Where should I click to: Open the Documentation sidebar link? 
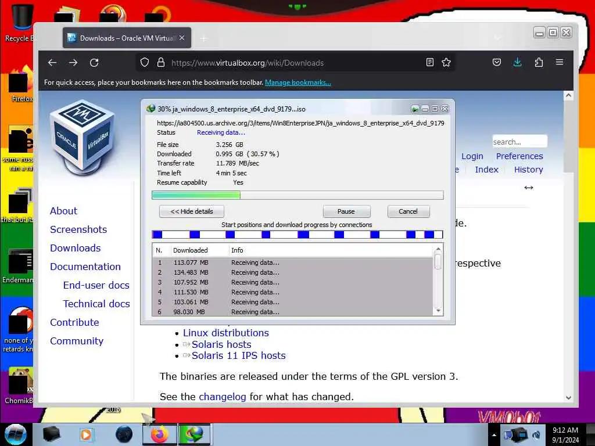(x=85, y=267)
